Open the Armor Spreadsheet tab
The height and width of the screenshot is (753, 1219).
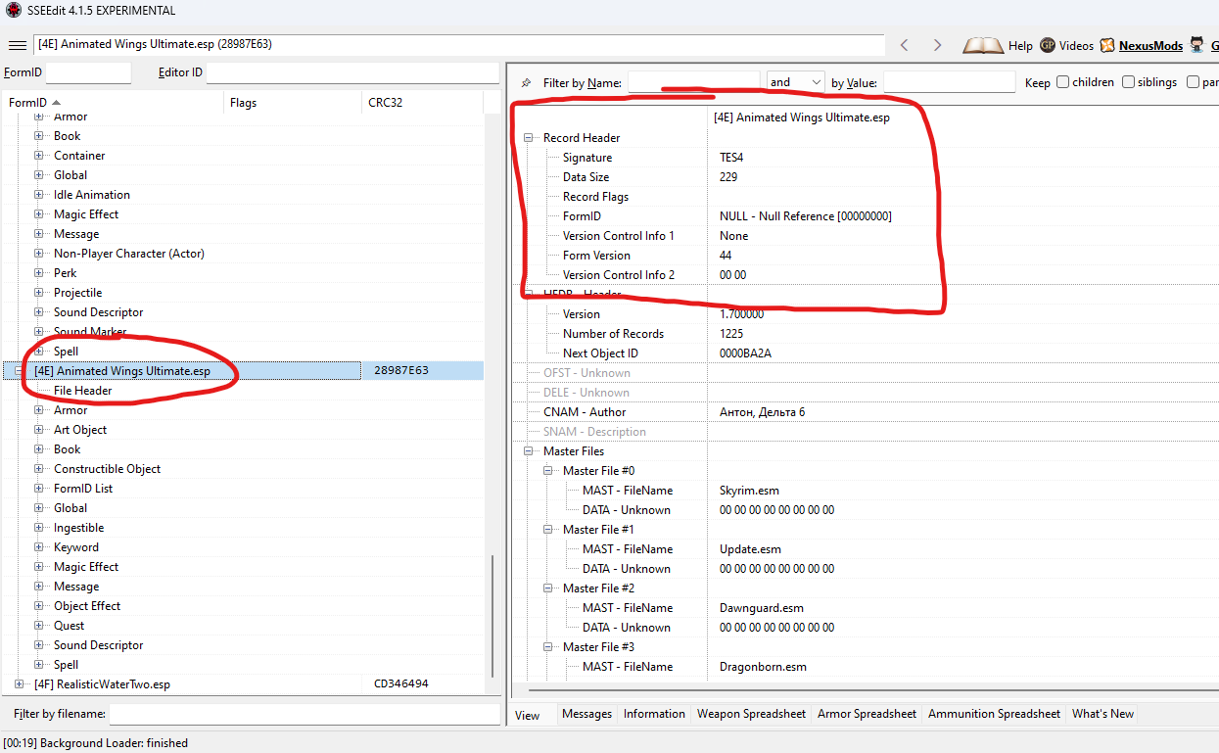[x=867, y=714]
